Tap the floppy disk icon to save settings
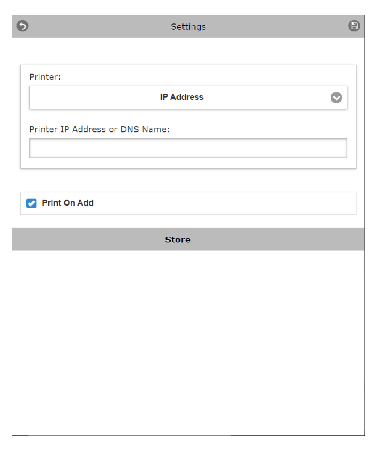The height and width of the screenshot is (451, 378). tap(354, 26)
